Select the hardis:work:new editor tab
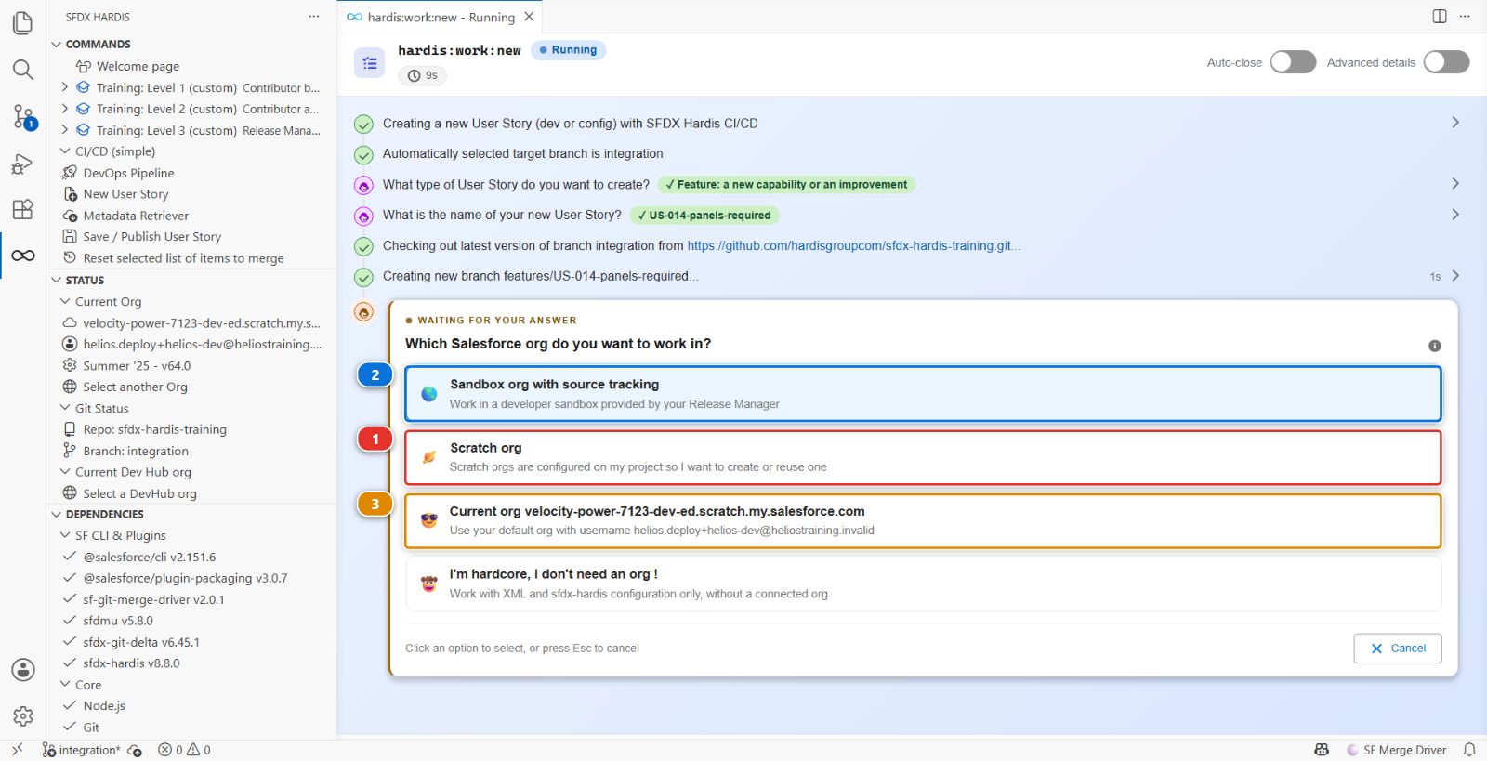This screenshot has height=761, width=1487. (440, 17)
